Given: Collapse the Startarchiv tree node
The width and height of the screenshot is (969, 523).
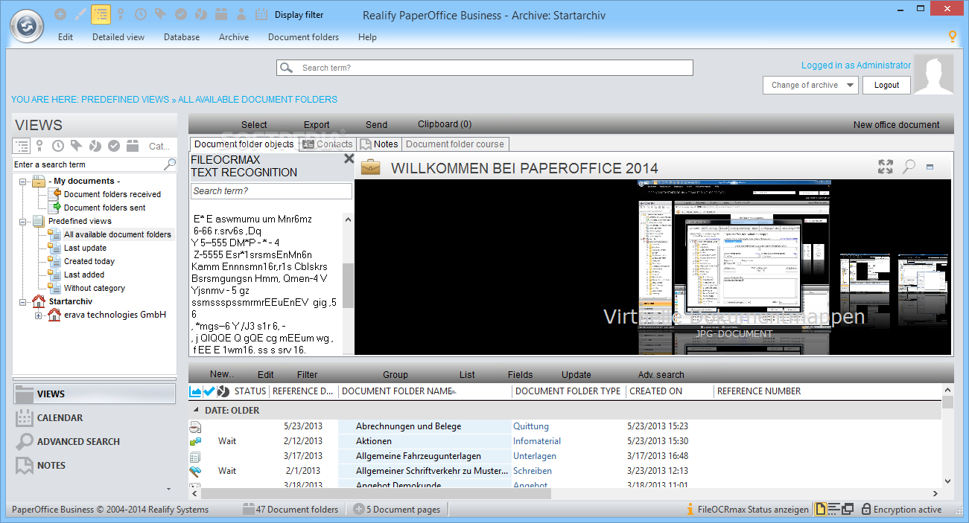Looking at the screenshot, I should (x=22, y=301).
